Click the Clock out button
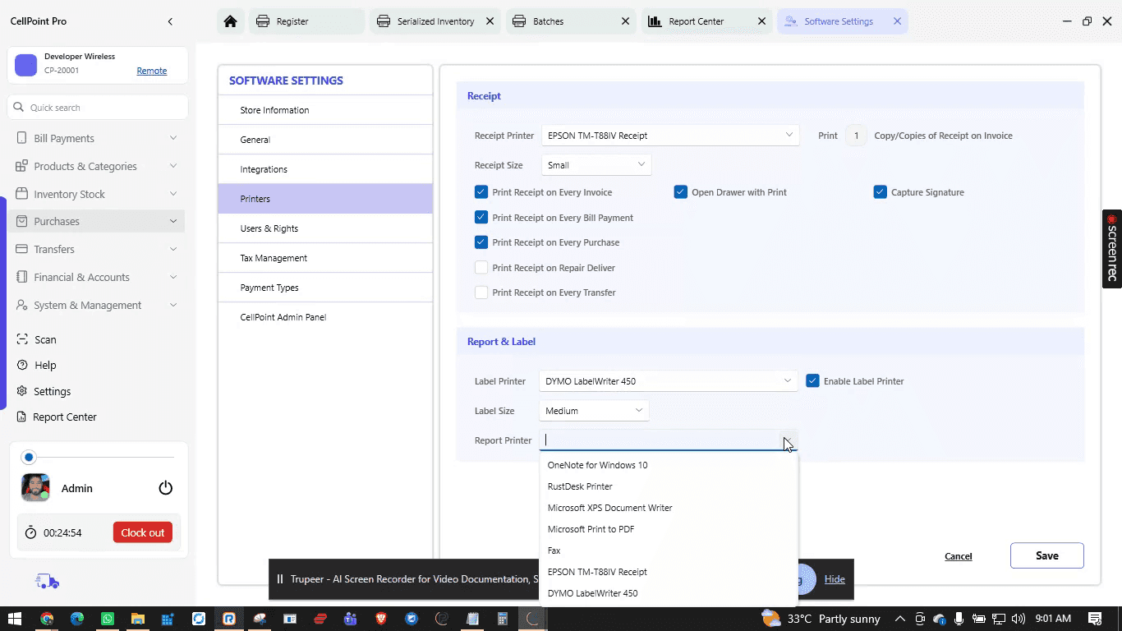1122x631 pixels. coord(143,532)
